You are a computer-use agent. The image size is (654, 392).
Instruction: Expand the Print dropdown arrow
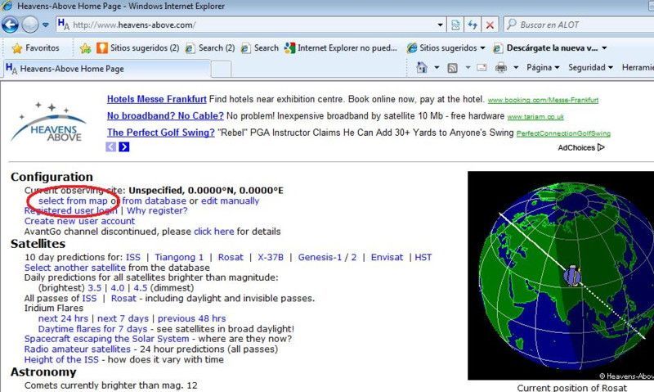516,68
